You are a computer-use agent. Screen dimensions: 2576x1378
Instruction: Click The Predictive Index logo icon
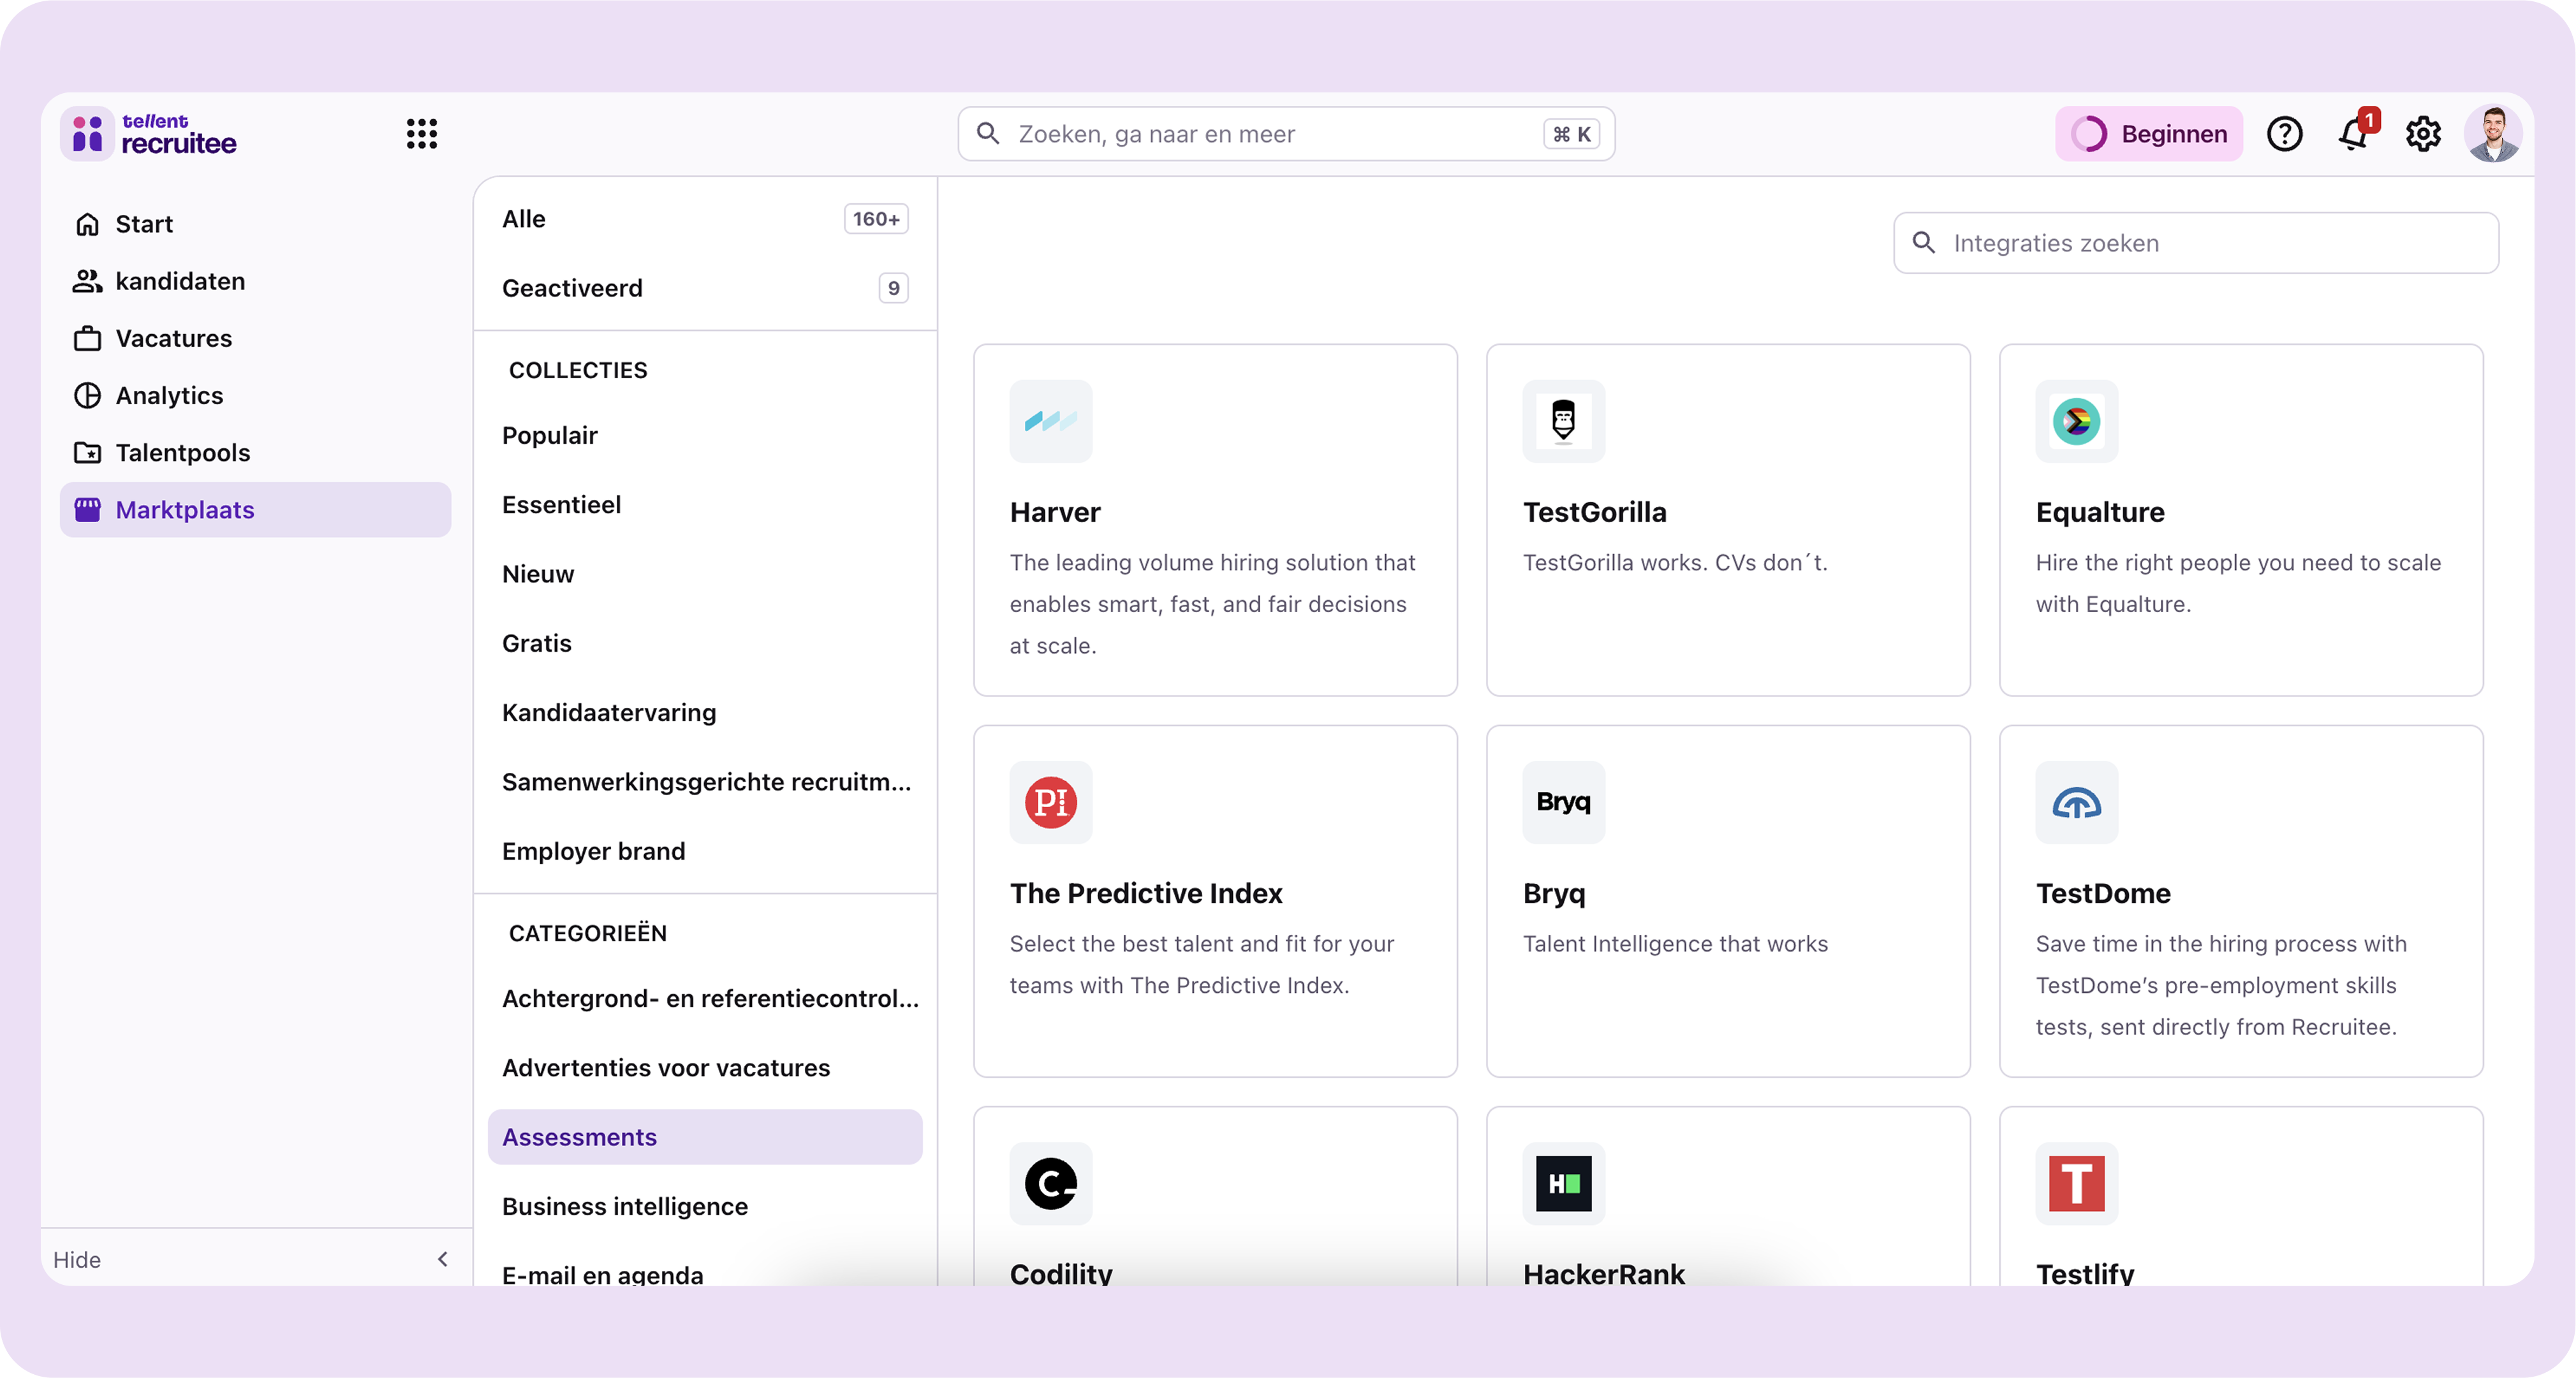[x=1050, y=802]
